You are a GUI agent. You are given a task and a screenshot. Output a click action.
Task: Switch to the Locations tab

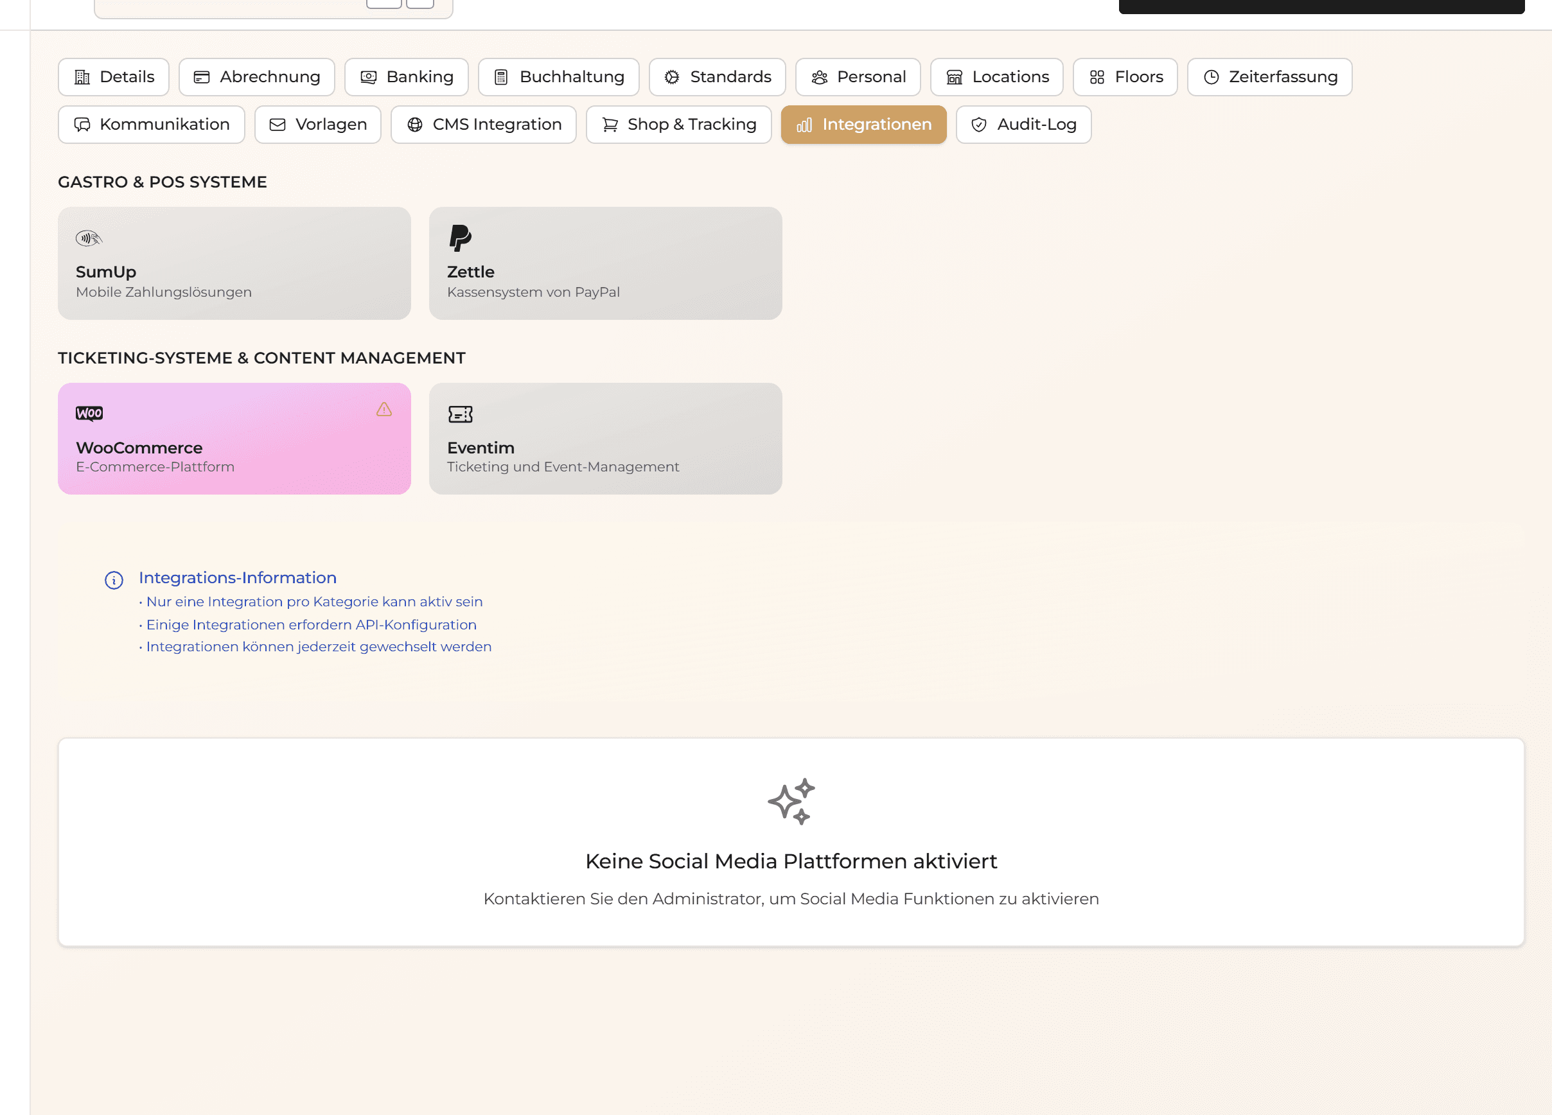click(996, 76)
